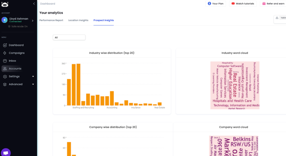286x156 pixels.
Task: Click the company word cloud image
Action: pyautogui.click(x=234, y=146)
